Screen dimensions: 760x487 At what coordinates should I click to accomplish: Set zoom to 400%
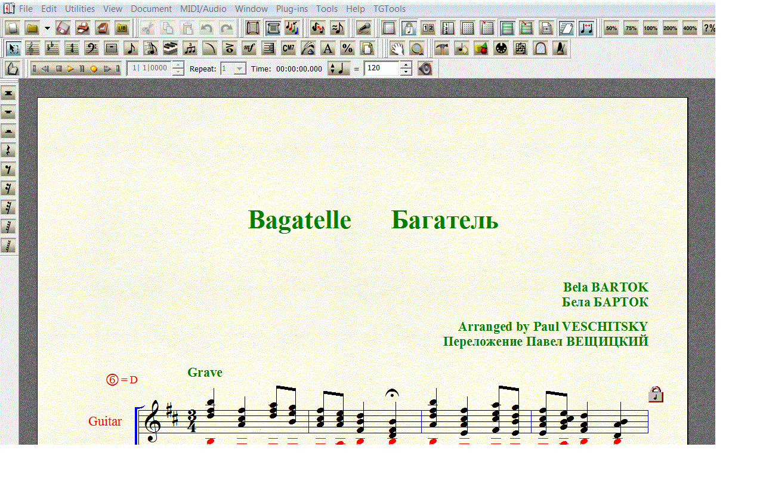(690, 28)
